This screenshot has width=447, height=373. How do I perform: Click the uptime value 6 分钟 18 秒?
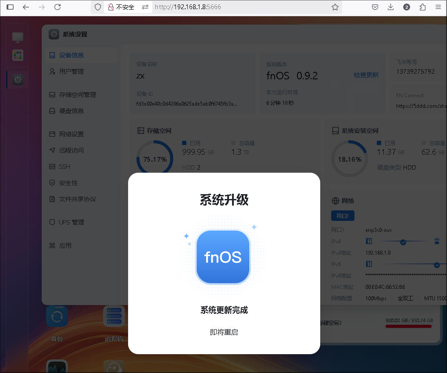(280, 103)
